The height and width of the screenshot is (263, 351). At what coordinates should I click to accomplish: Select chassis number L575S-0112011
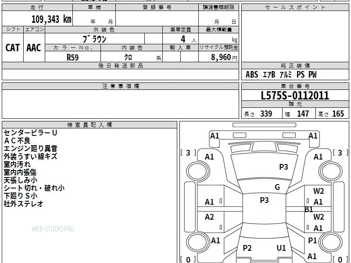(x=295, y=96)
